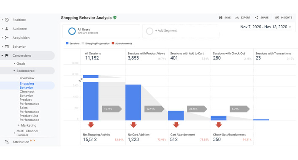Click the Transactions sessions blue bar
Image resolution: width=298 pixels, height=160 pixels.
pos(261,120)
